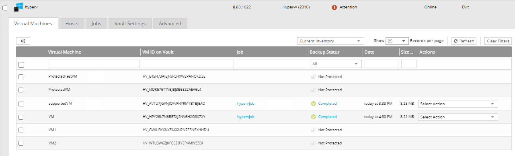
Task: Toggle the select-all checkbox in the filter row
Action: tap(21, 64)
